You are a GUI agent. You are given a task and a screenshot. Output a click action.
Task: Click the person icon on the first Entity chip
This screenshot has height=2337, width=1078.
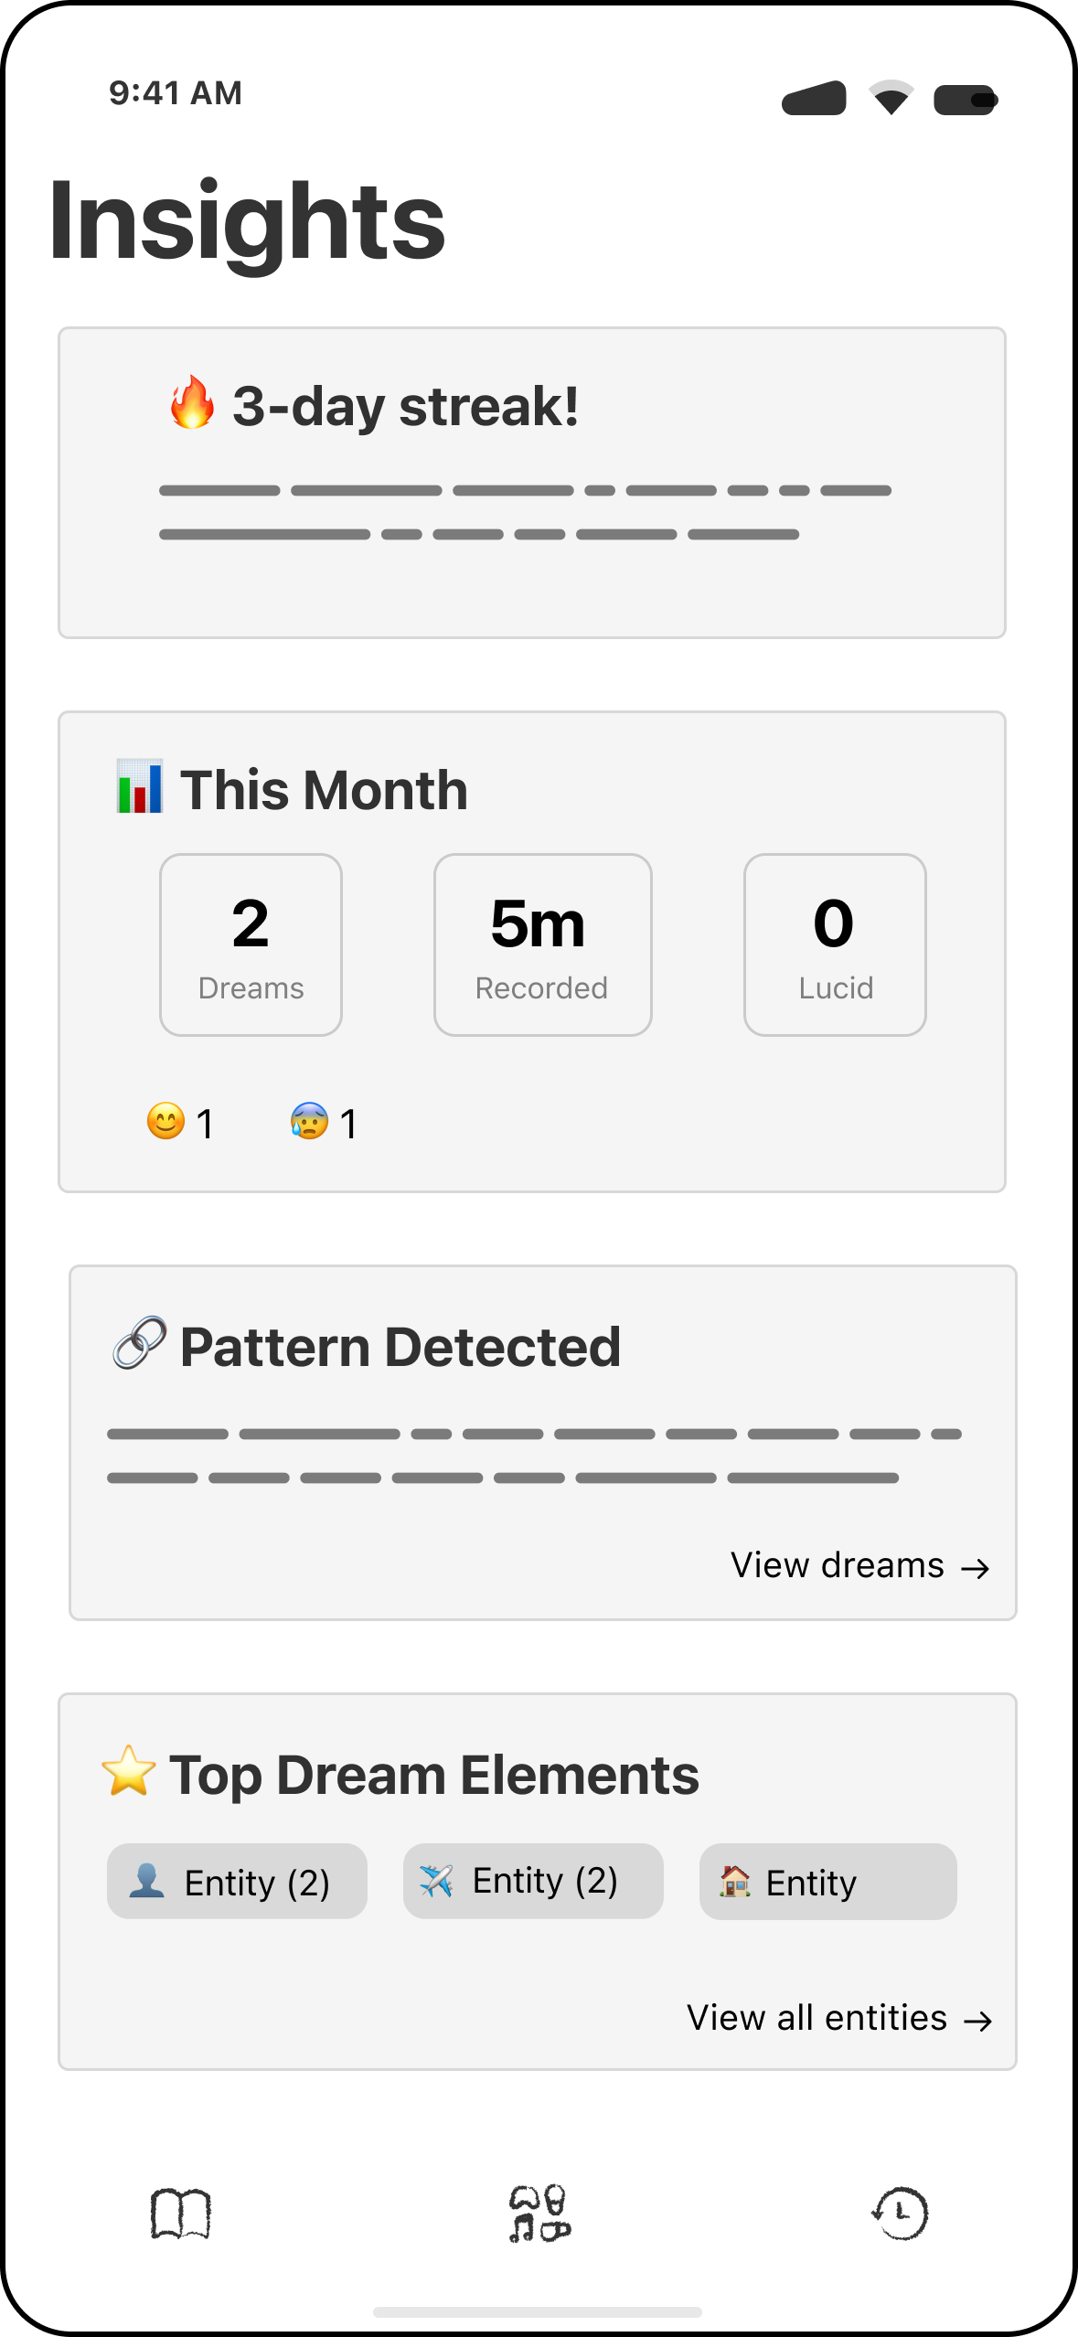pyautogui.click(x=147, y=1881)
